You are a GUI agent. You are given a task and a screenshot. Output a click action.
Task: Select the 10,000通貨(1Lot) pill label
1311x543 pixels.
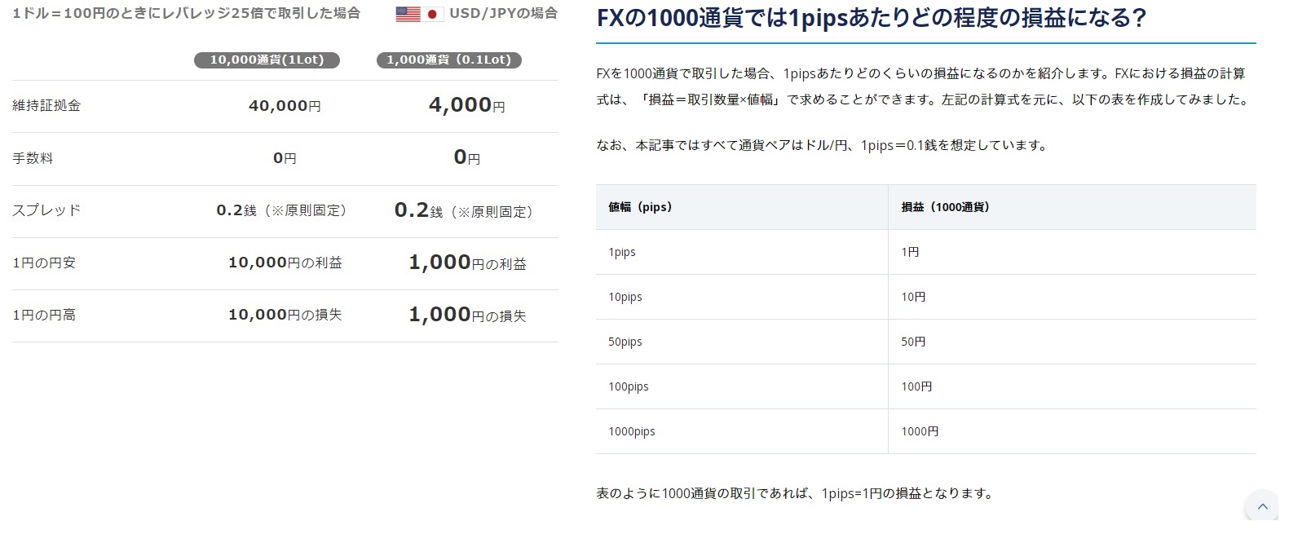click(x=267, y=60)
